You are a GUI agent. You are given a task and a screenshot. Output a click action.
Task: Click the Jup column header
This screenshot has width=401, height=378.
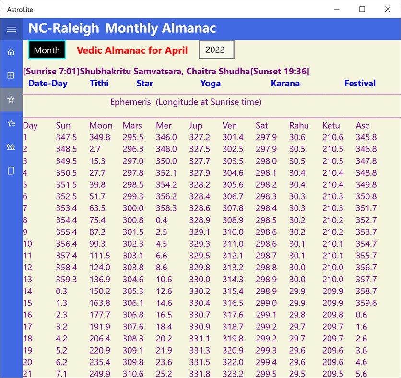click(196, 126)
